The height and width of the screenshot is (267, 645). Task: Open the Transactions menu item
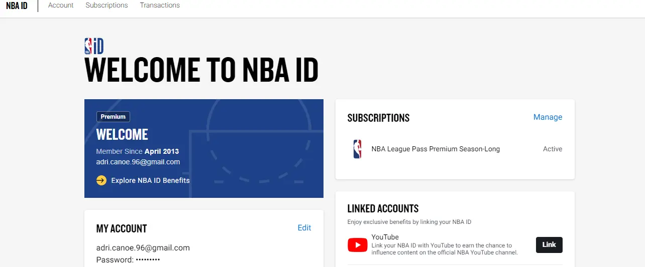coord(160,5)
